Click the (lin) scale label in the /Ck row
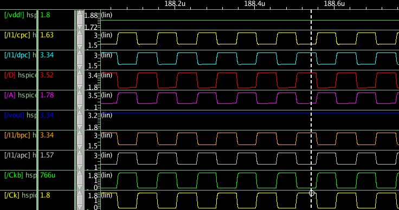 (107, 195)
